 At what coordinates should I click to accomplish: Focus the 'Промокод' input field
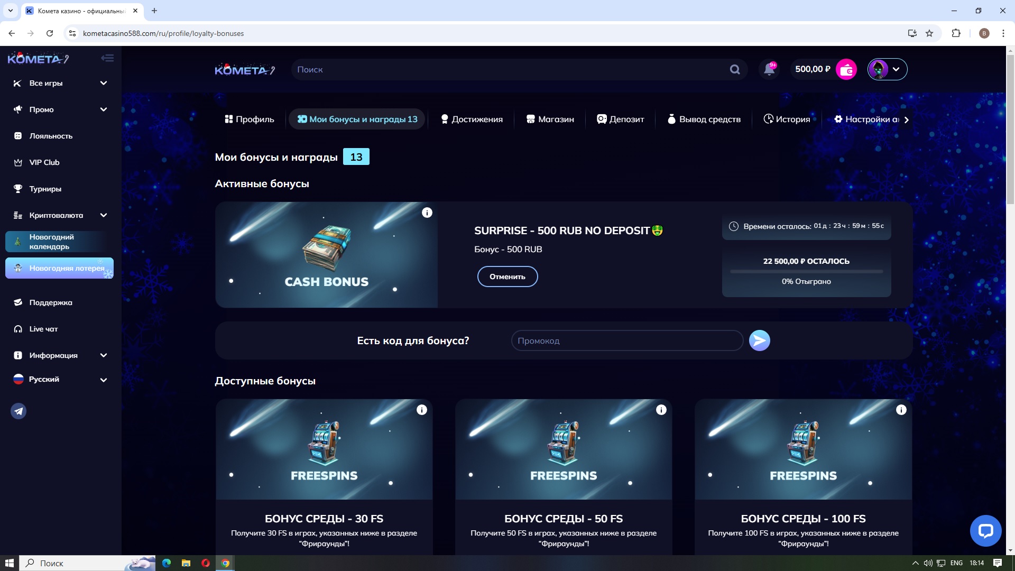click(626, 340)
